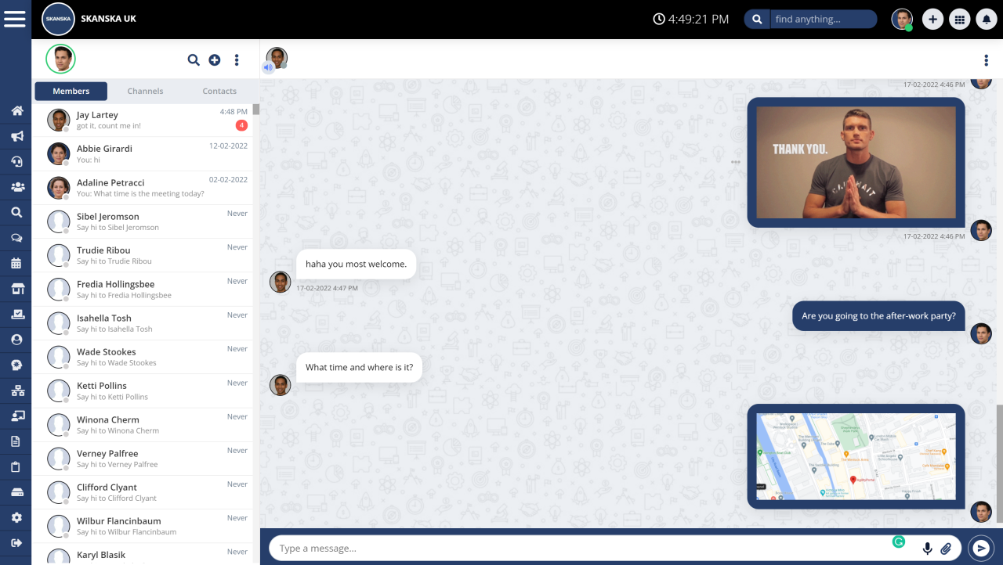Image resolution: width=1003 pixels, height=565 pixels.
Task: Switch to the Contacts tab
Action: pyautogui.click(x=219, y=91)
